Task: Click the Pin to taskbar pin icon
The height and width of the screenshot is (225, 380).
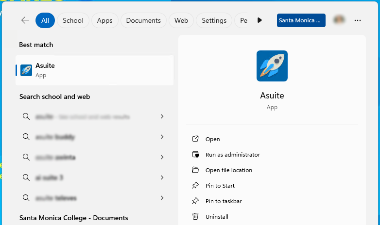Action: pos(195,201)
